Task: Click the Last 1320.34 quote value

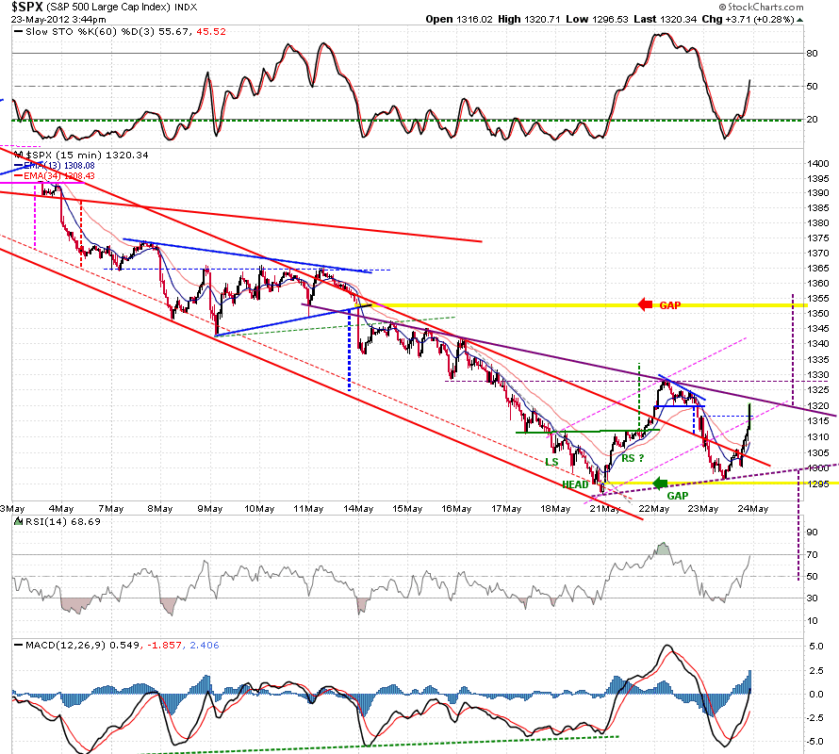Action: point(666,19)
